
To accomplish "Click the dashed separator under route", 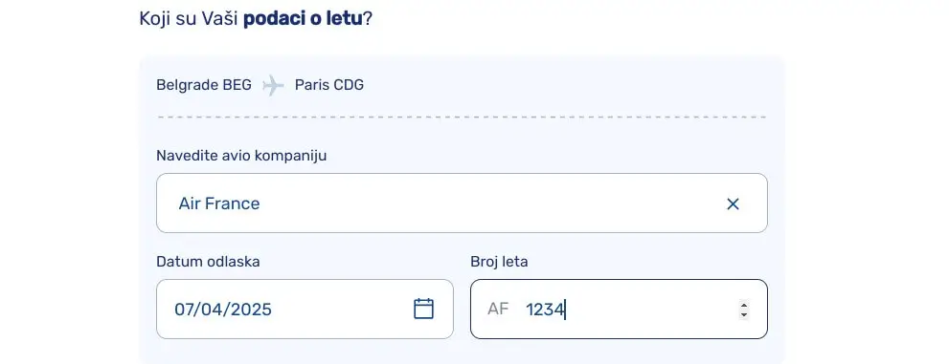I will [x=462, y=117].
